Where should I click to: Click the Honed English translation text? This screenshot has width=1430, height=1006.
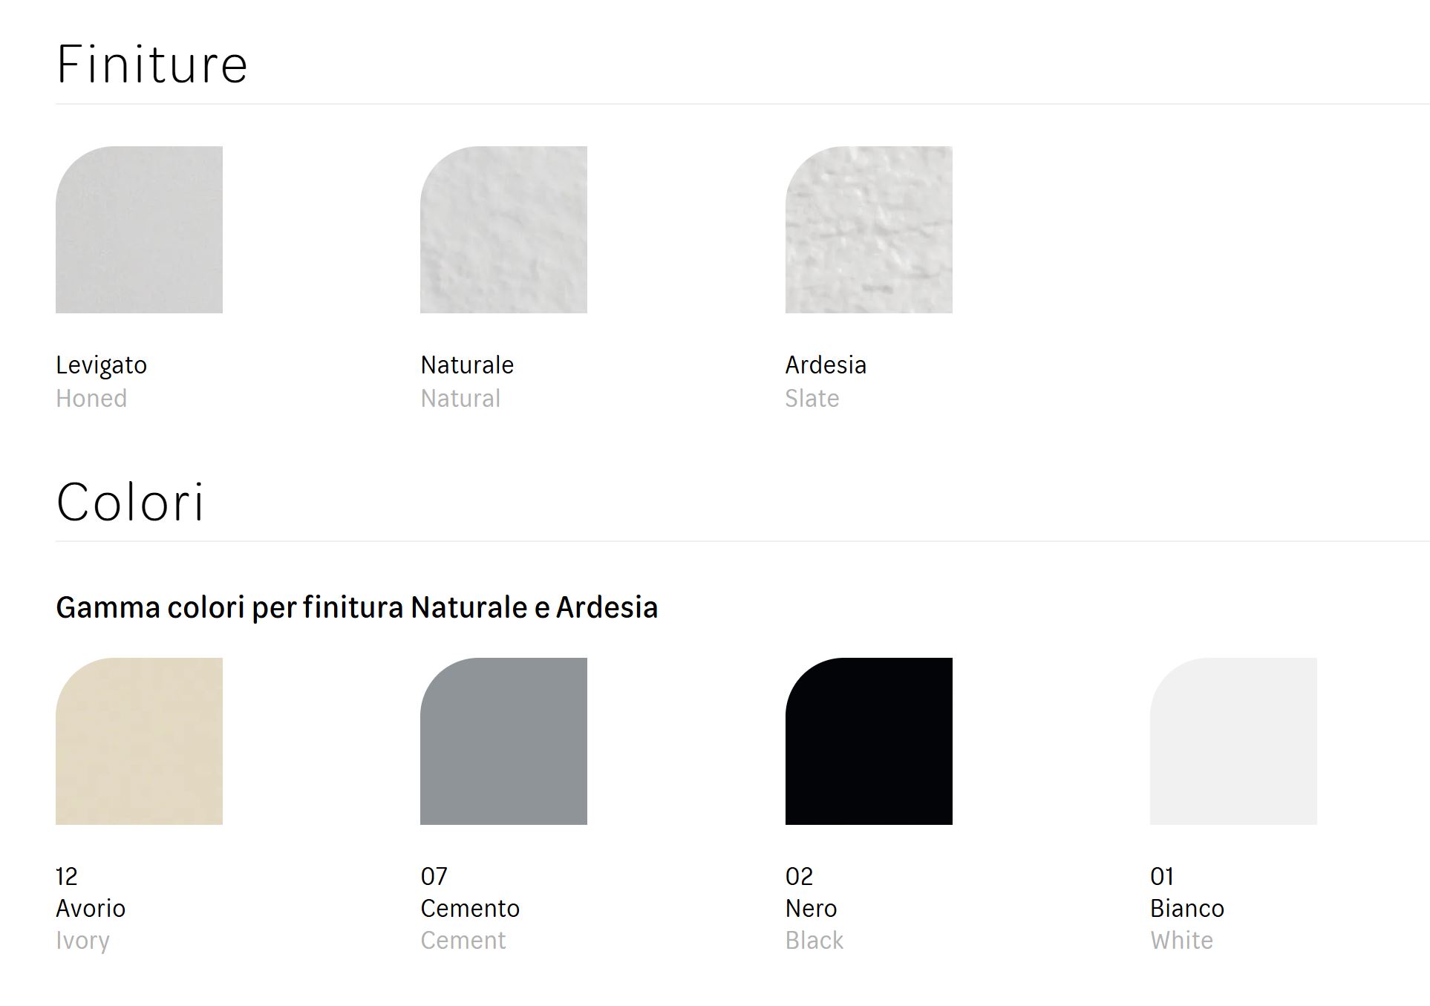click(x=91, y=399)
